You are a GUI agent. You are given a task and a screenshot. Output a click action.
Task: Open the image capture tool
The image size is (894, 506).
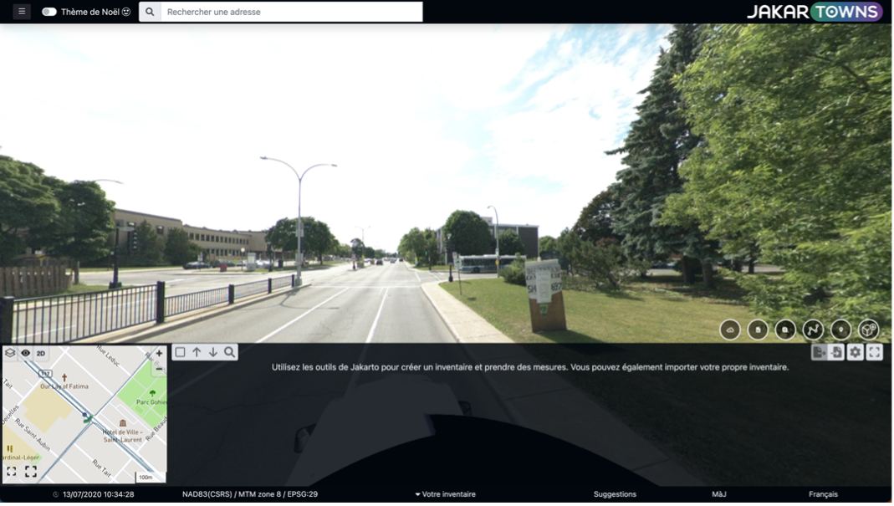pos(784,329)
